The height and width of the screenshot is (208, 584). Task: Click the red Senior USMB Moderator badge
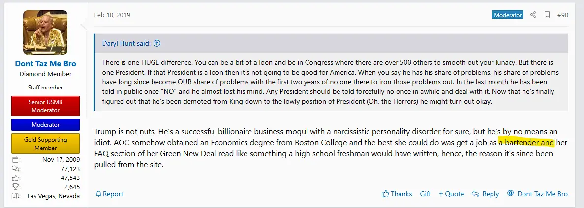click(x=45, y=106)
